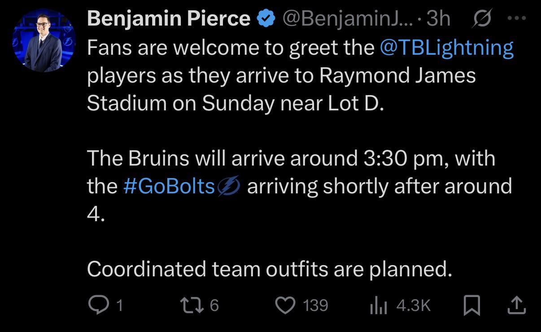Bookmark the tweet
541x332 pixels.
(472, 305)
